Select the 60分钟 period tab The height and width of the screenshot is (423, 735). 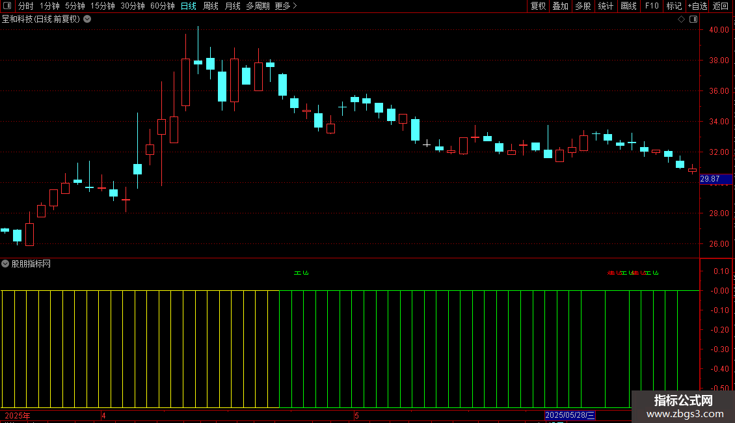pyautogui.click(x=162, y=6)
